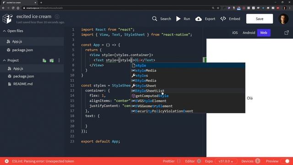Choose 'SecurityPolicyViolationEvent' autocomplete suggestion
The width and height of the screenshot is (293, 165).
click(188, 111)
